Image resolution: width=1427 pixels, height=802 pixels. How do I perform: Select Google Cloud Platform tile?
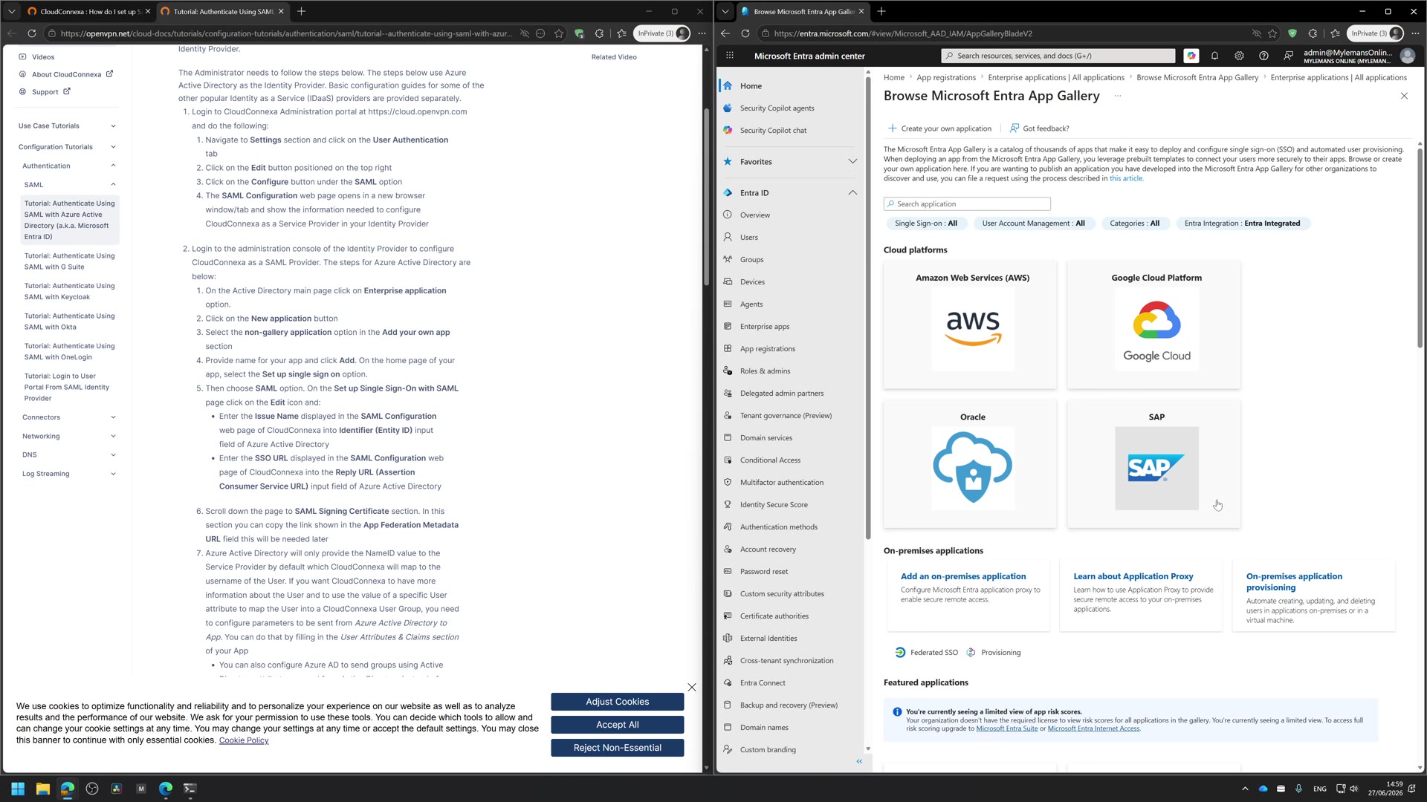tap(1154, 324)
